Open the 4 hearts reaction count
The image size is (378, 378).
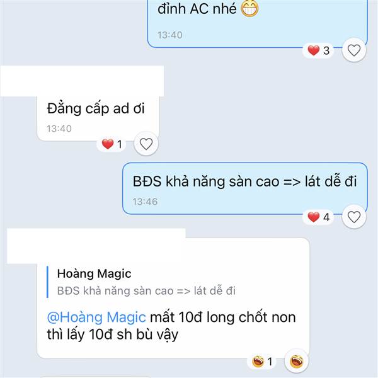[318, 217]
